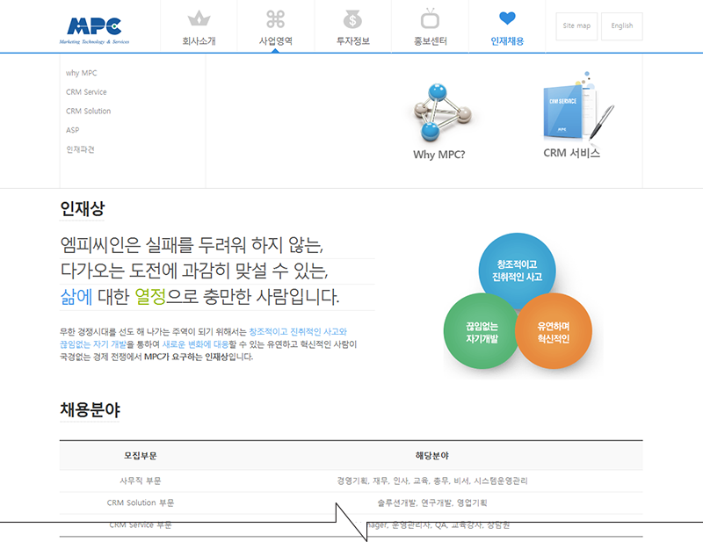The height and width of the screenshot is (542, 703).
Task: Click the CRM 서비스 caption text
Action: point(572,154)
